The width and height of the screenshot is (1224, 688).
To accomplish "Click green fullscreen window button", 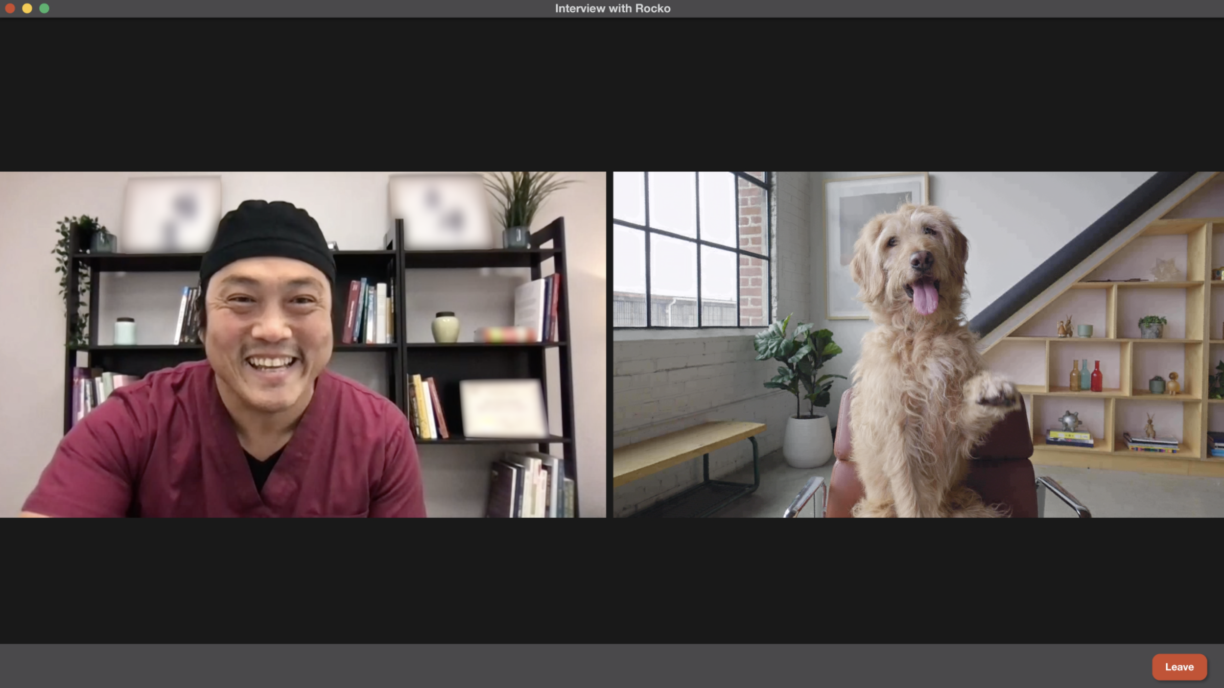I will 44,8.
